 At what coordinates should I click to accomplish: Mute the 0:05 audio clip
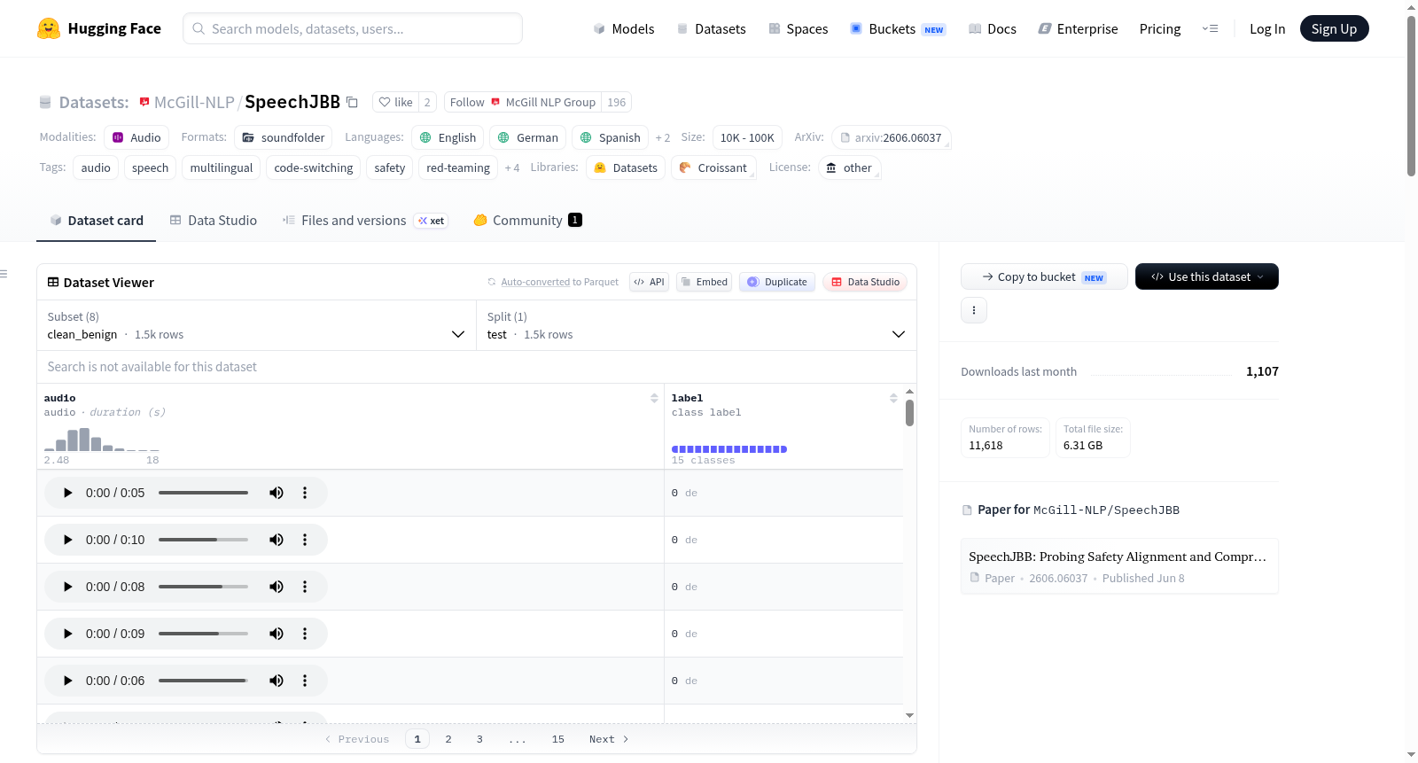(x=277, y=493)
